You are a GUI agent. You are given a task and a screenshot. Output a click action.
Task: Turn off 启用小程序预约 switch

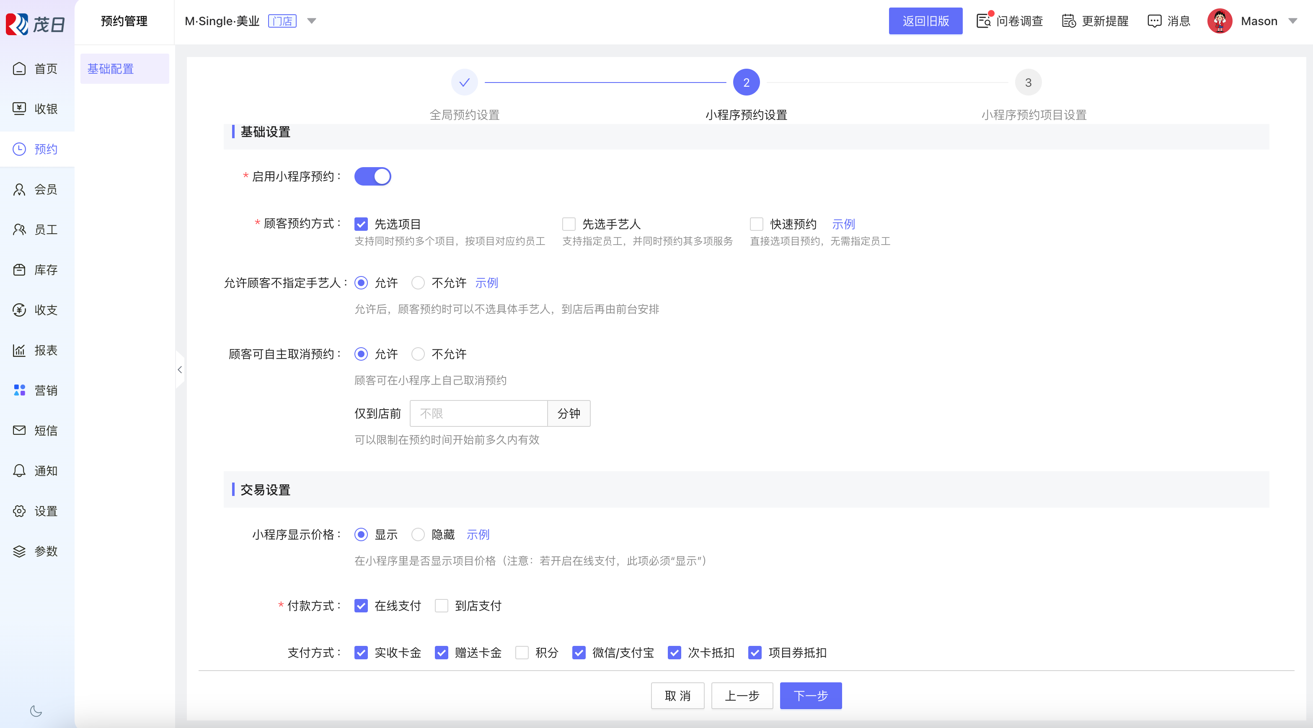pos(372,176)
